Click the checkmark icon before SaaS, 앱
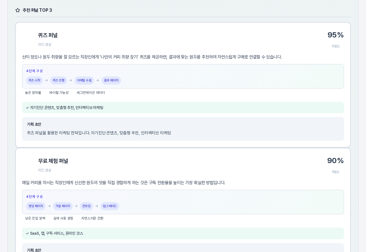 [27, 233]
